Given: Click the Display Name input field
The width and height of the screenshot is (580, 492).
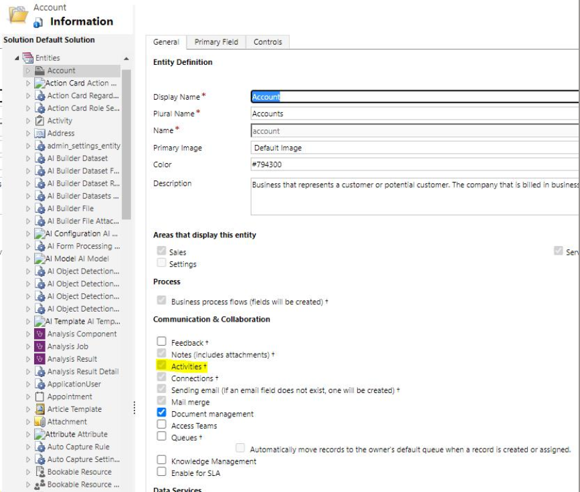Looking at the screenshot, I should [x=415, y=97].
